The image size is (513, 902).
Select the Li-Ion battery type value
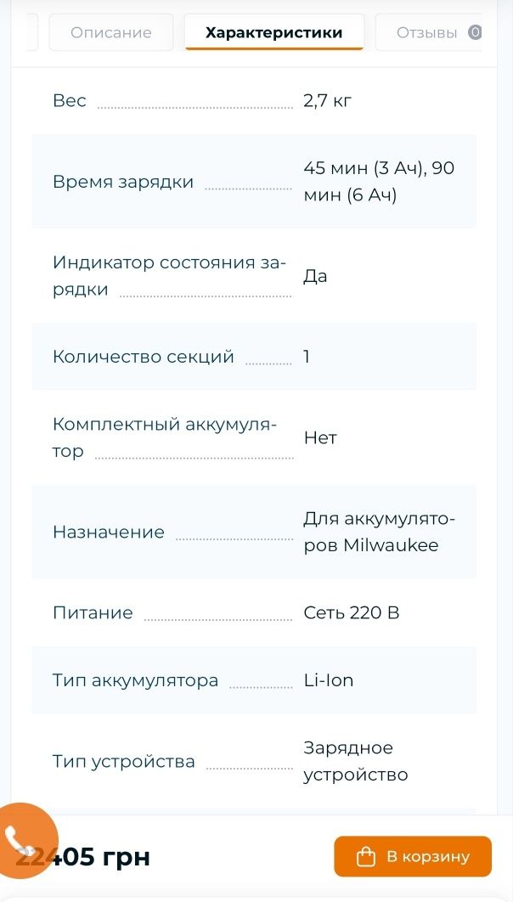(x=329, y=680)
